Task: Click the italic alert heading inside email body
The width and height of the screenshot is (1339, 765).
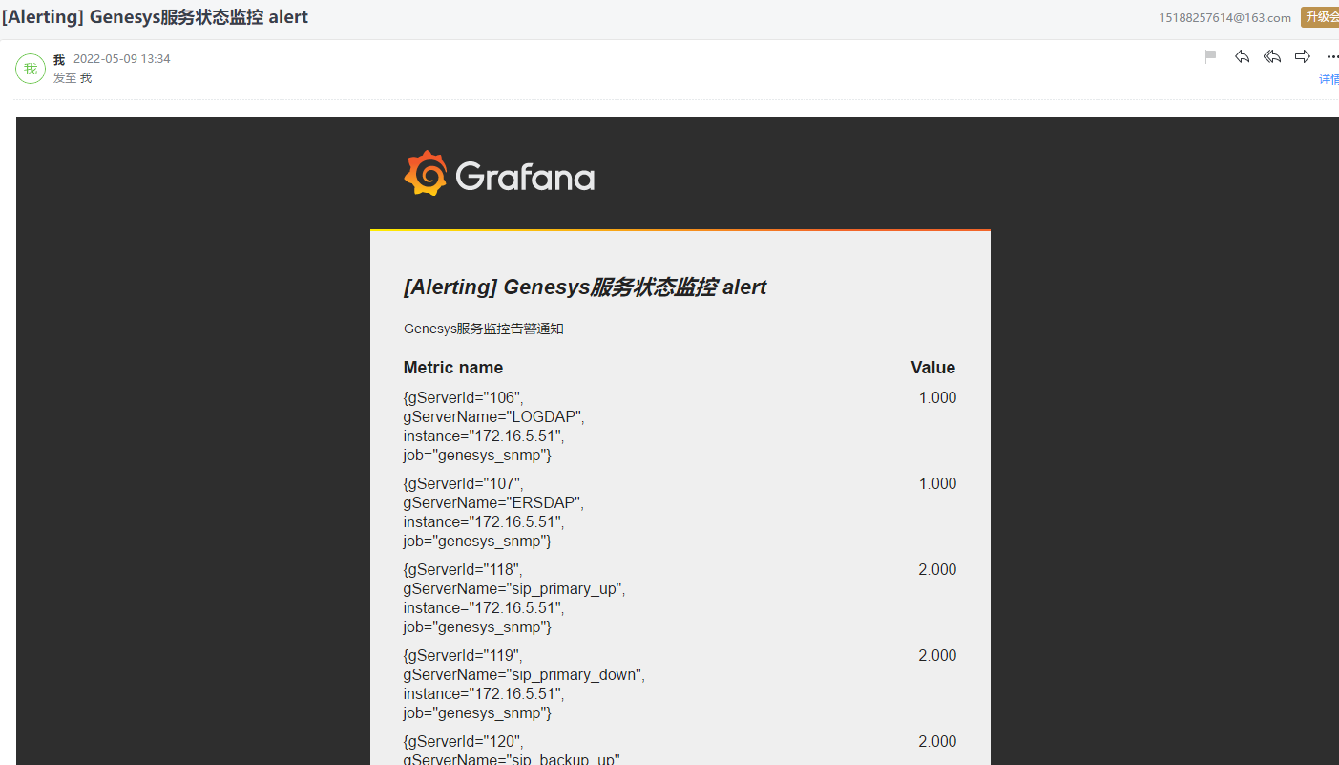Action: [x=584, y=287]
